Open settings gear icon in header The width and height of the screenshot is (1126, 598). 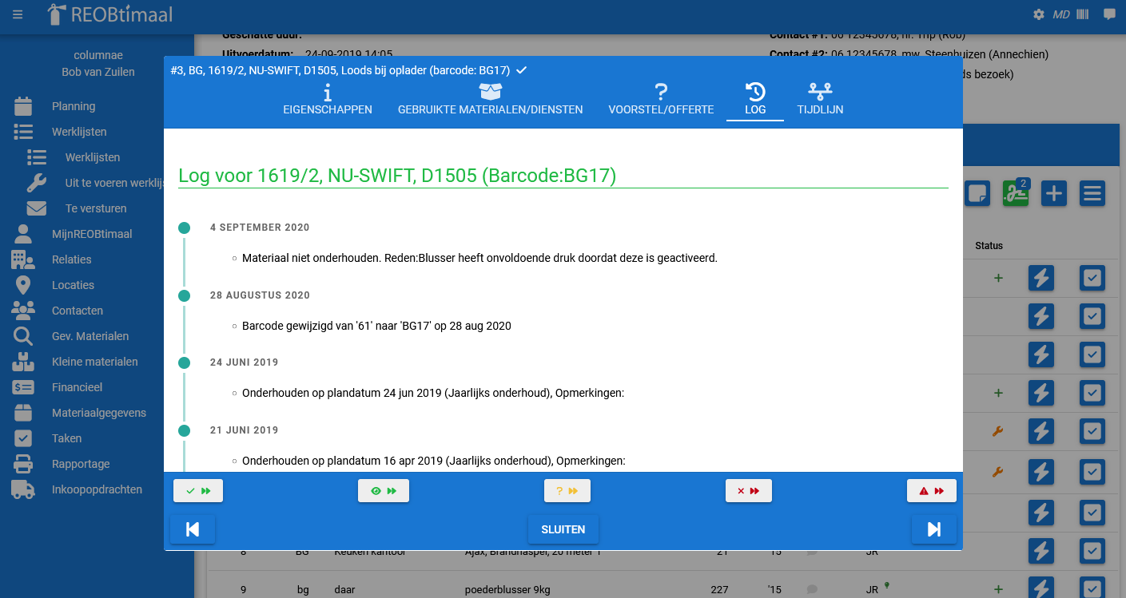click(x=1039, y=14)
